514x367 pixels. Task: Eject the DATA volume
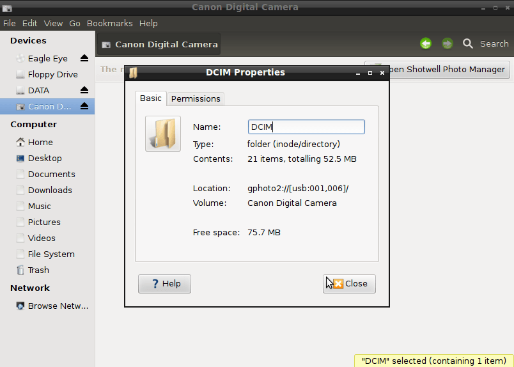(84, 90)
